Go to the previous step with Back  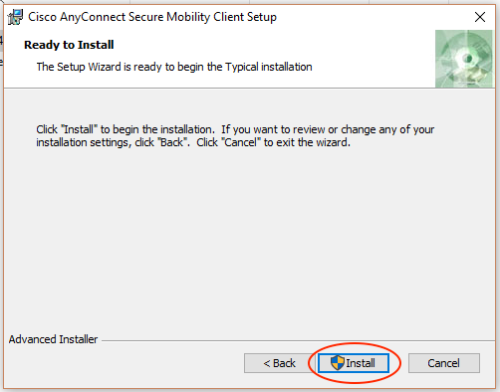pos(279,363)
